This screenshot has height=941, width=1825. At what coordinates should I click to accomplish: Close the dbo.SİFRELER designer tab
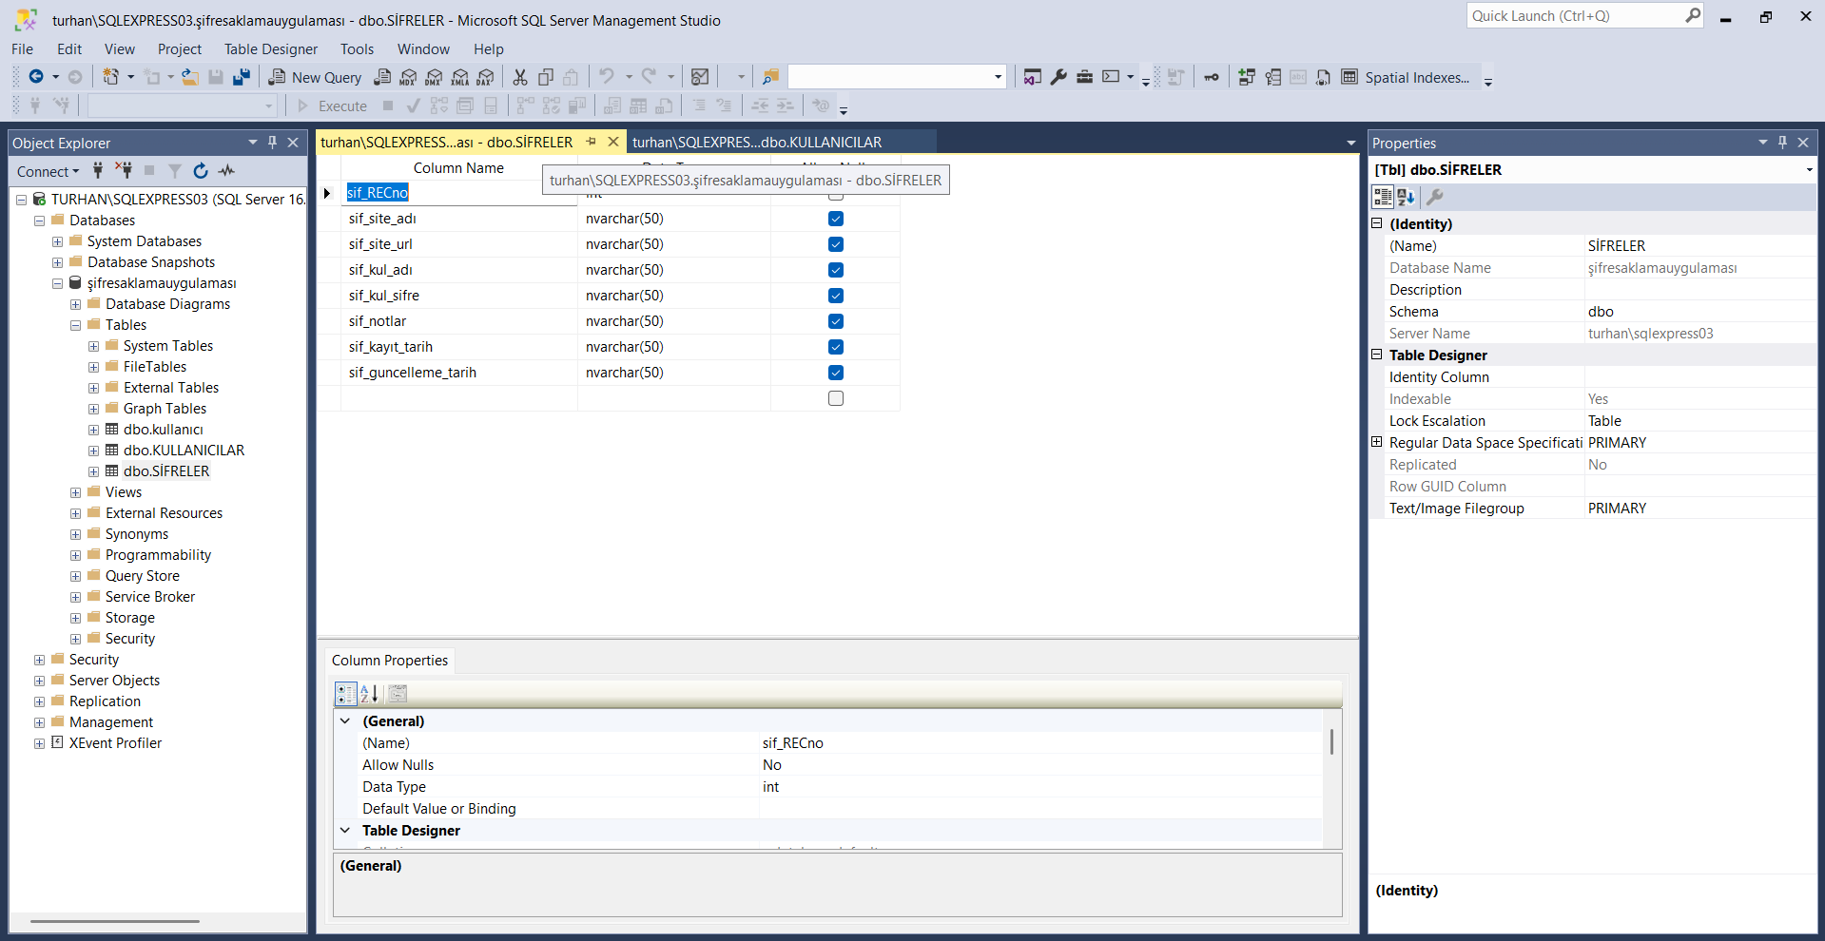point(613,142)
